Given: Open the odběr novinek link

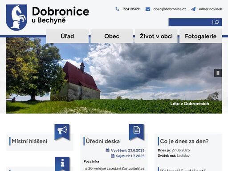Looking at the screenshot, I should [x=210, y=9].
